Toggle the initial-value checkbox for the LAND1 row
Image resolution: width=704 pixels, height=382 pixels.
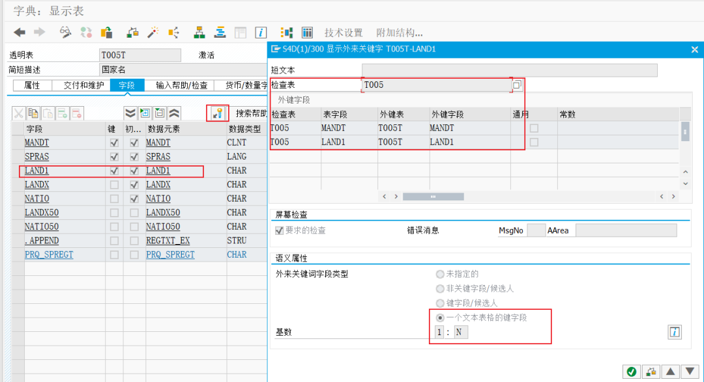[x=134, y=171]
